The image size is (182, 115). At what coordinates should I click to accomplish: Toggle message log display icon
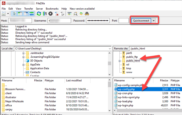tap(15, 13)
